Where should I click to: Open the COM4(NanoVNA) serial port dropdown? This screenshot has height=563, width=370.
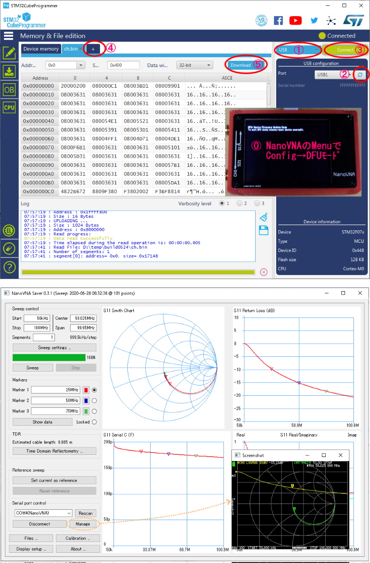click(x=42, y=513)
